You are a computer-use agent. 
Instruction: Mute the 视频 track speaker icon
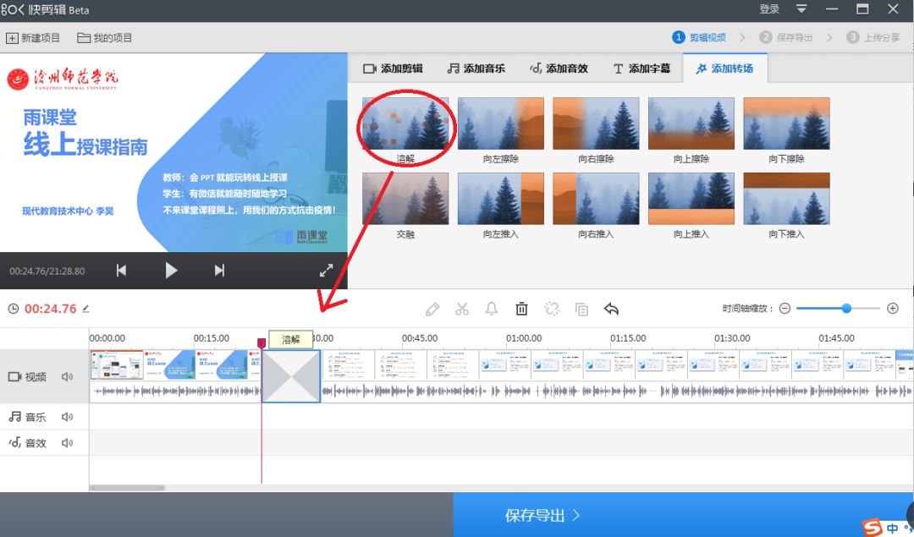point(67,377)
